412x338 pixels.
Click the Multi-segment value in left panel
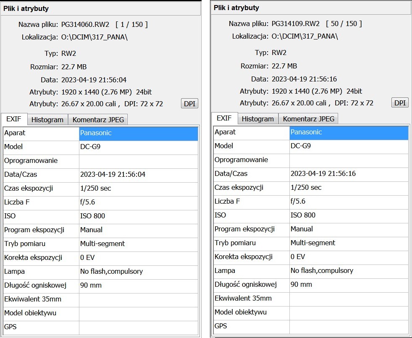[102, 244]
